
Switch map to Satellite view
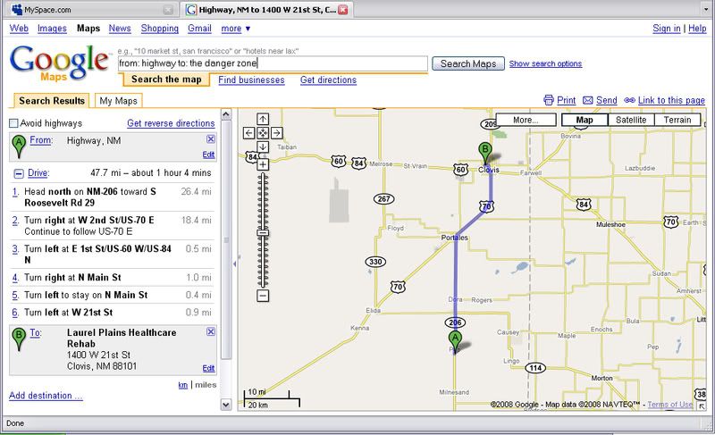[631, 120]
